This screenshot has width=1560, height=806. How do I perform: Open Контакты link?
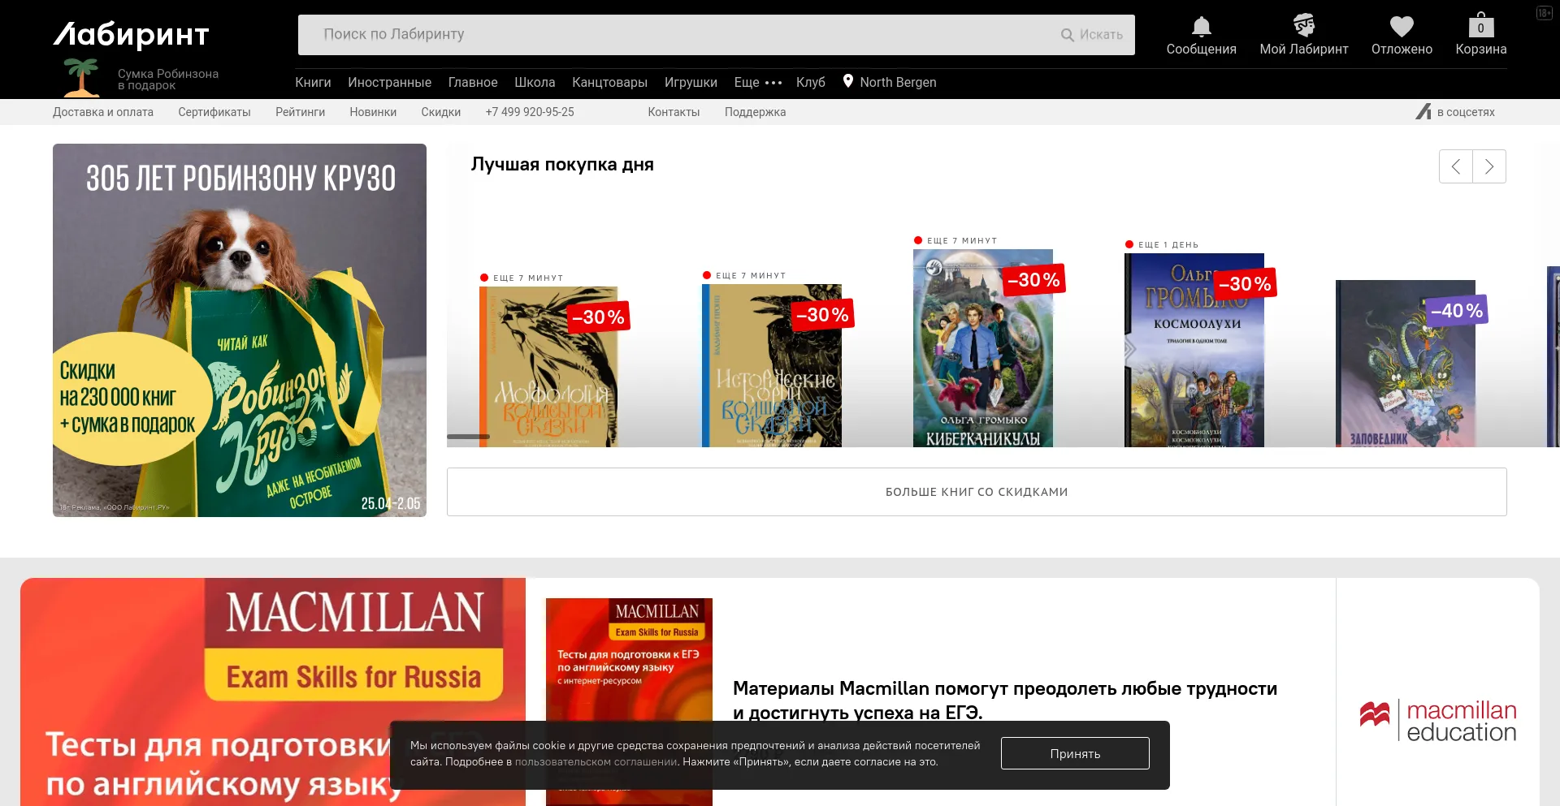(674, 112)
